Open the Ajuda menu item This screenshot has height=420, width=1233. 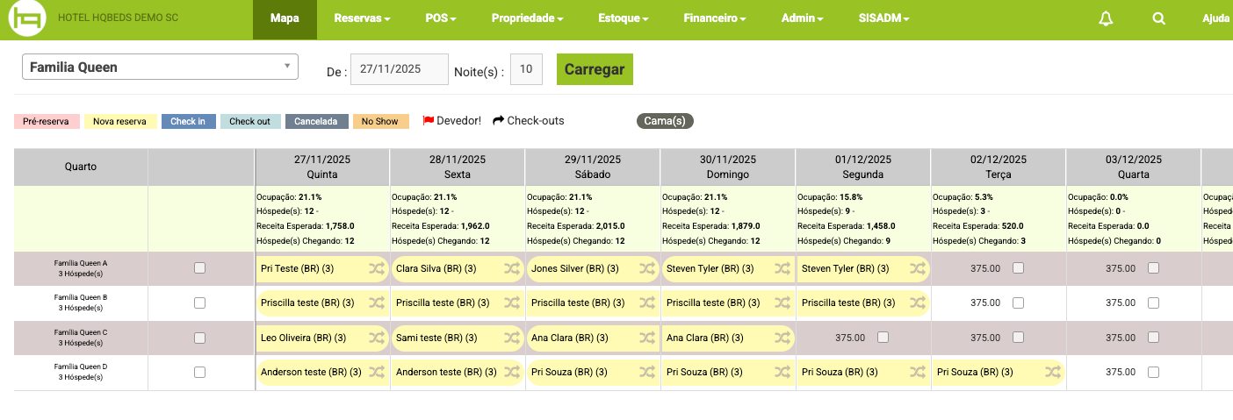[1215, 18]
